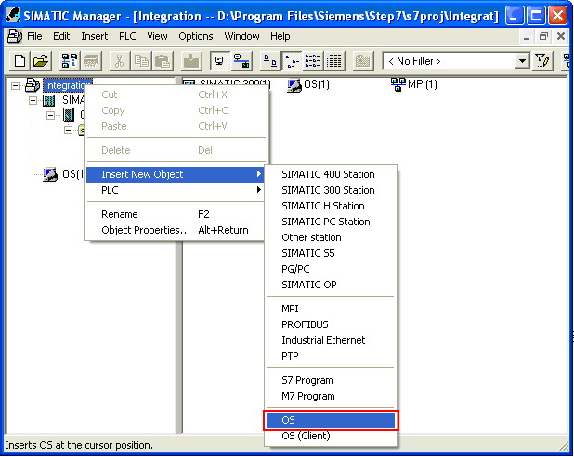Click the Up One Level toolbar icon
The width and height of the screenshot is (574, 457).
[362, 60]
